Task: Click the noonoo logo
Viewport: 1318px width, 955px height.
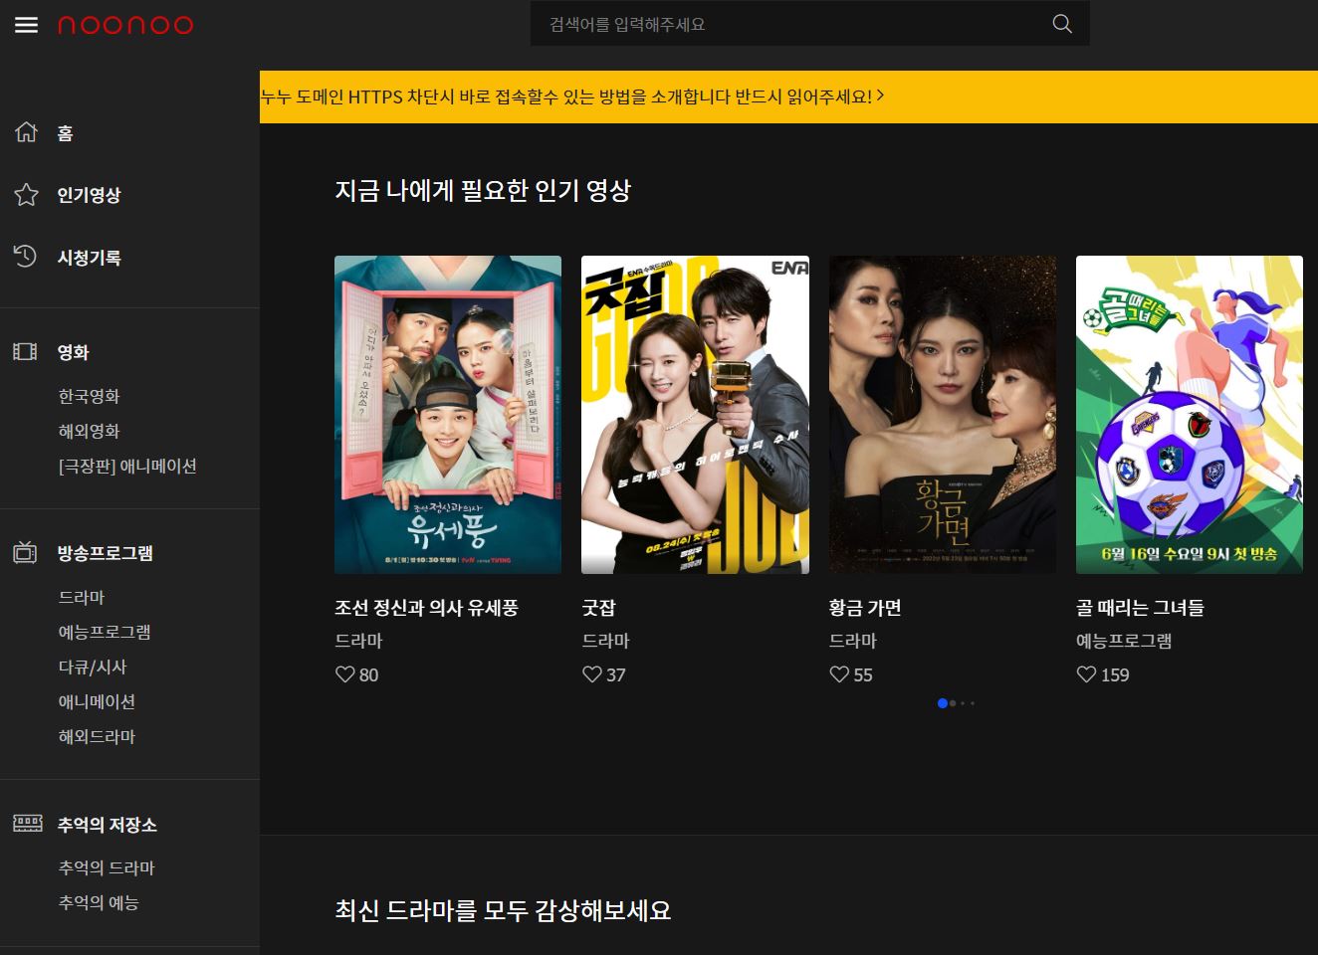Action: [x=125, y=25]
